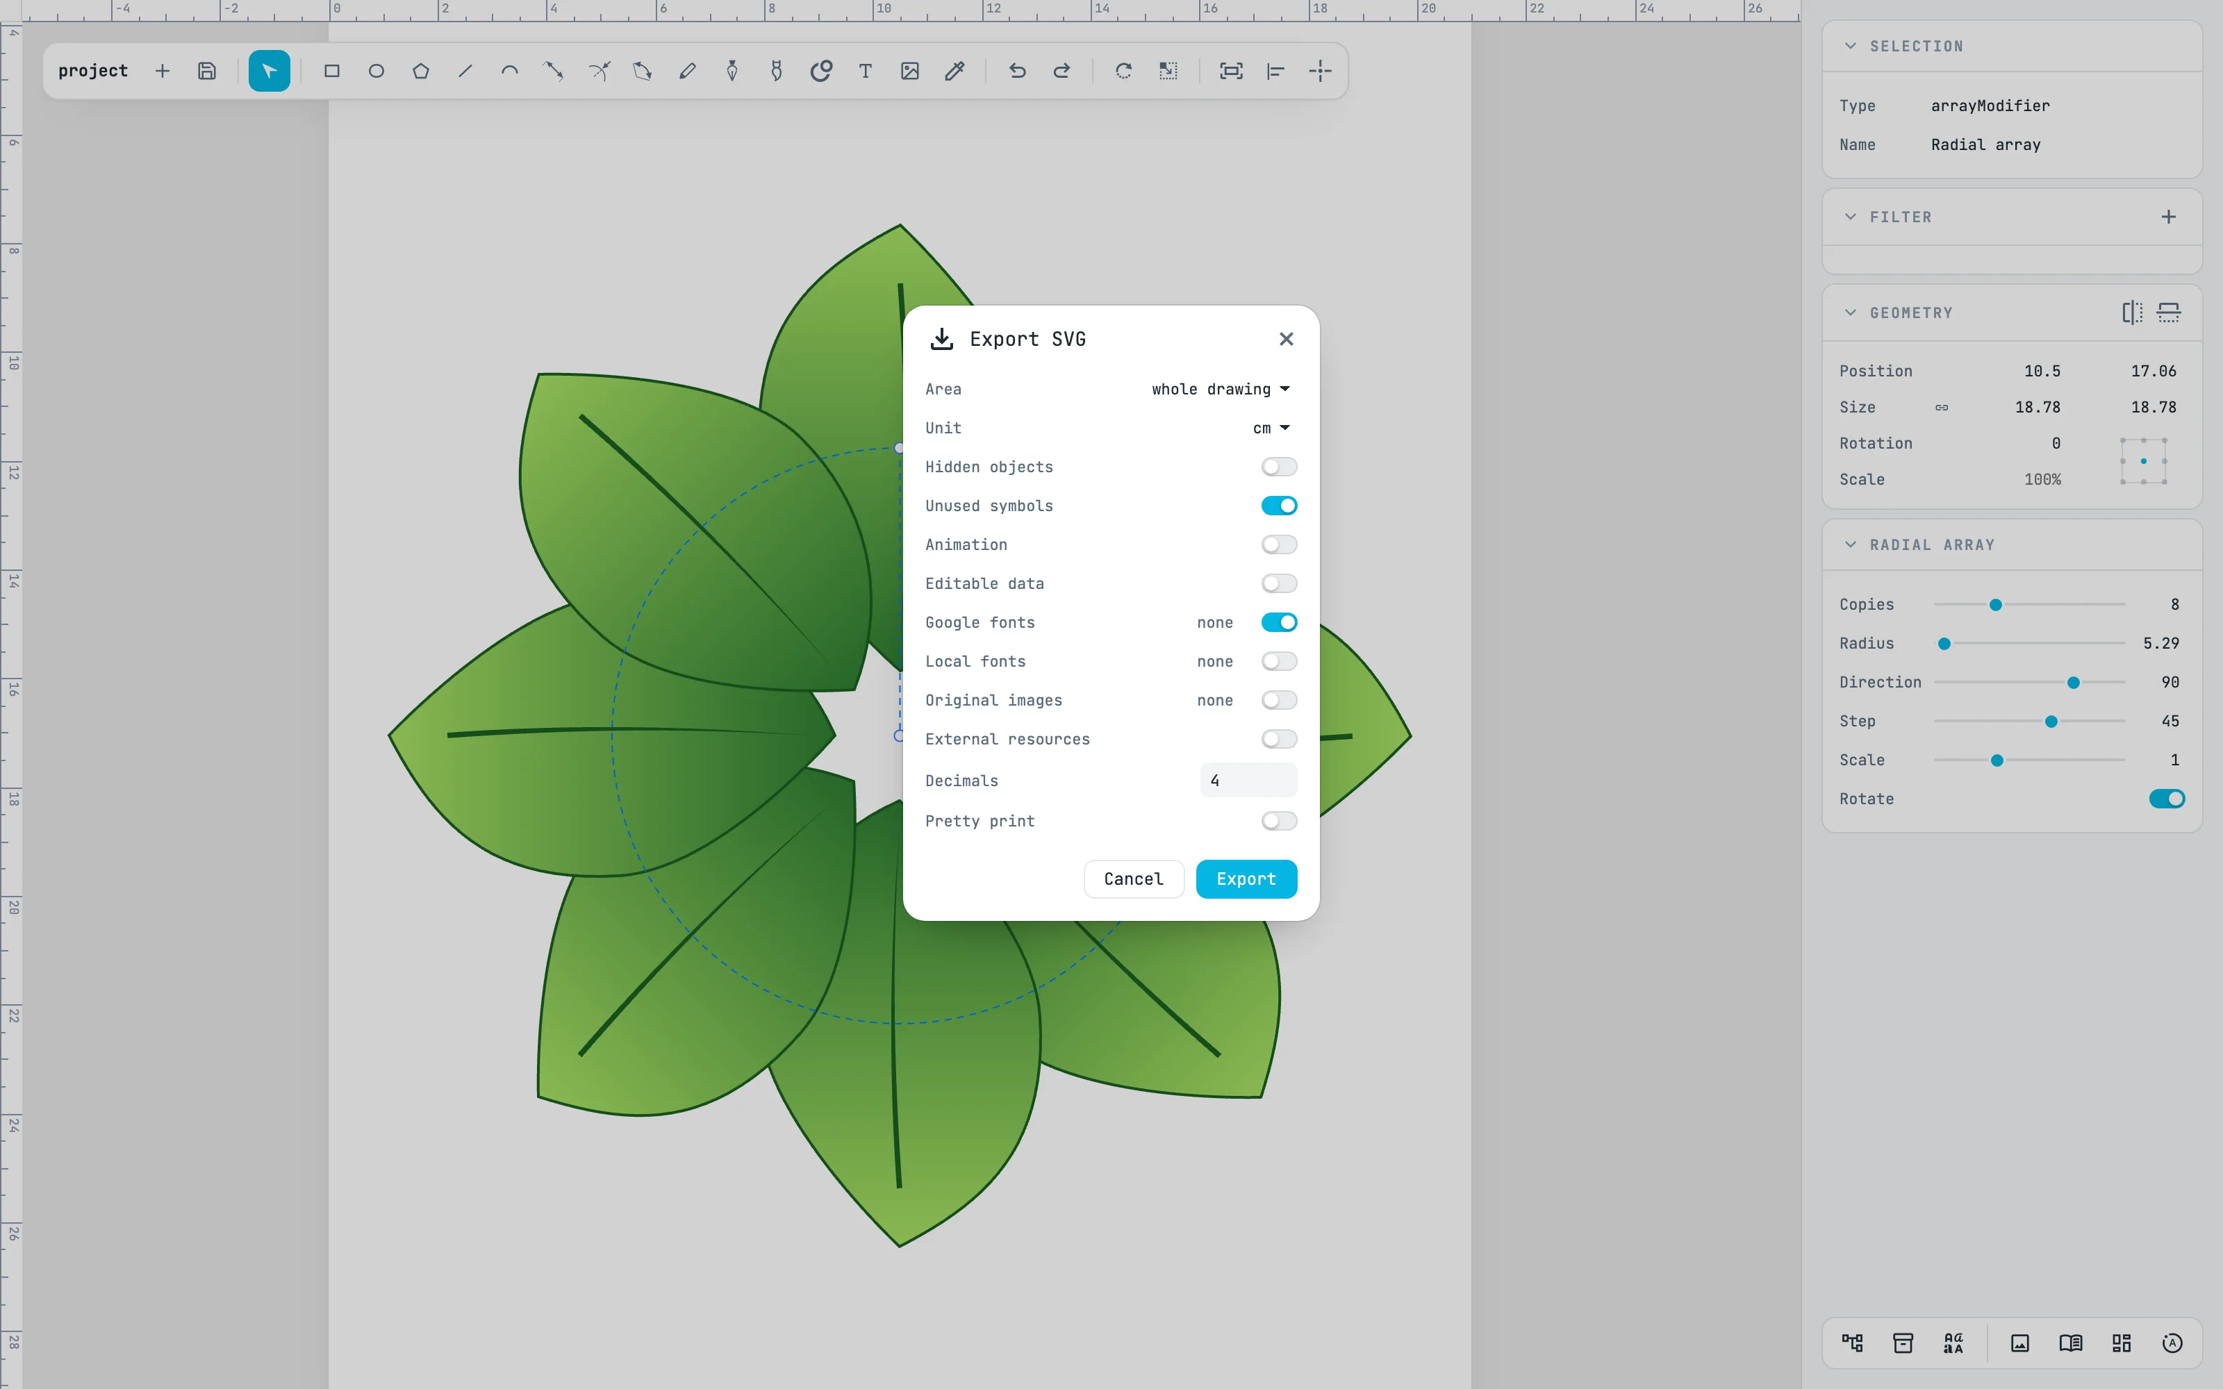The width and height of the screenshot is (2223, 1389).
Task: Click the Save project icon
Action: (207, 71)
